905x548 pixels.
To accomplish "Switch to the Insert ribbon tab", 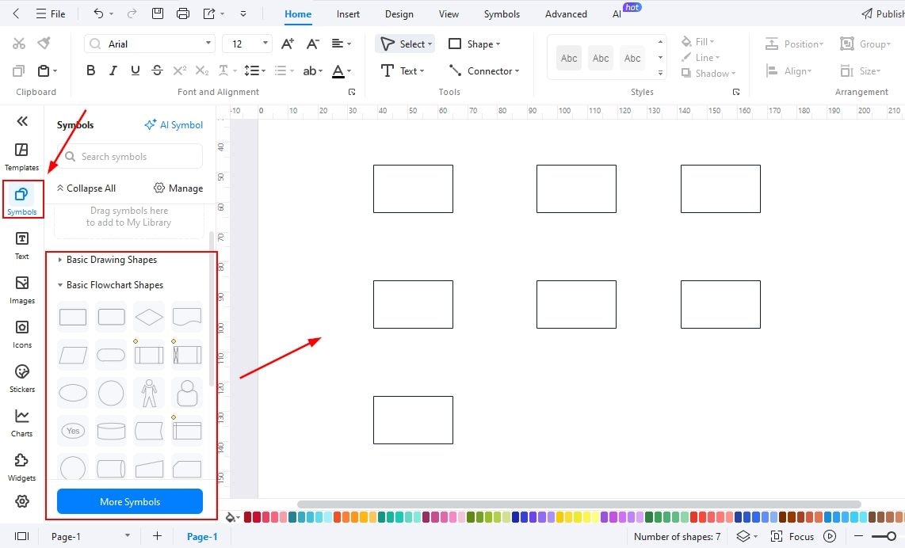I will (x=348, y=13).
